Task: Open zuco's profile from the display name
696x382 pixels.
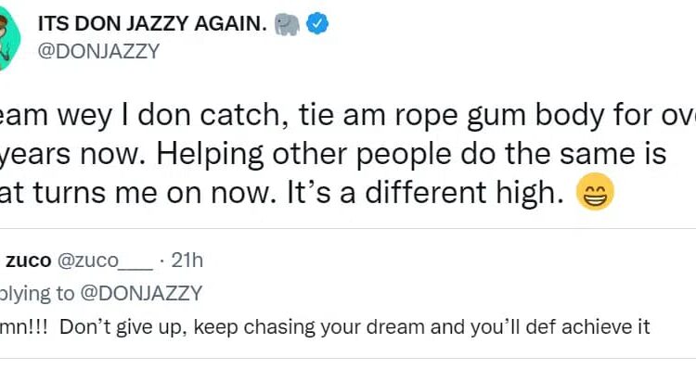Action: pyautogui.click(x=28, y=261)
